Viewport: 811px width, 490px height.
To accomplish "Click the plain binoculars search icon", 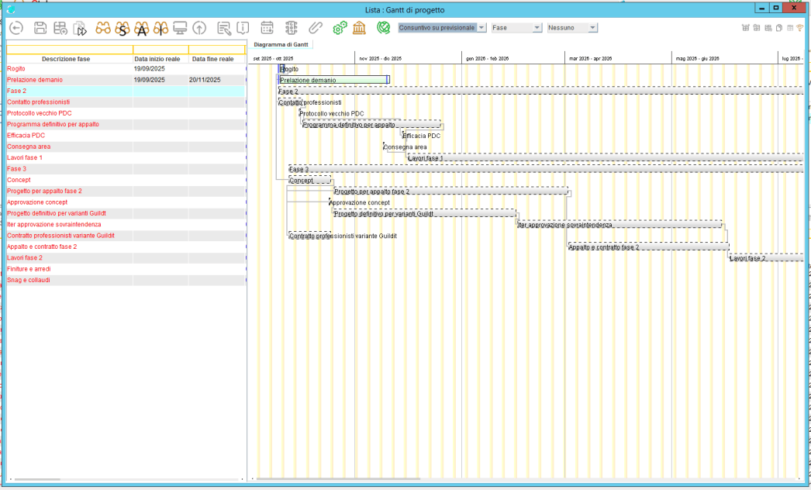I will (103, 29).
